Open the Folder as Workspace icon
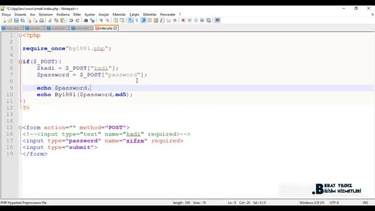This screenshot has width=375, height=211. (x=168, y=21)
